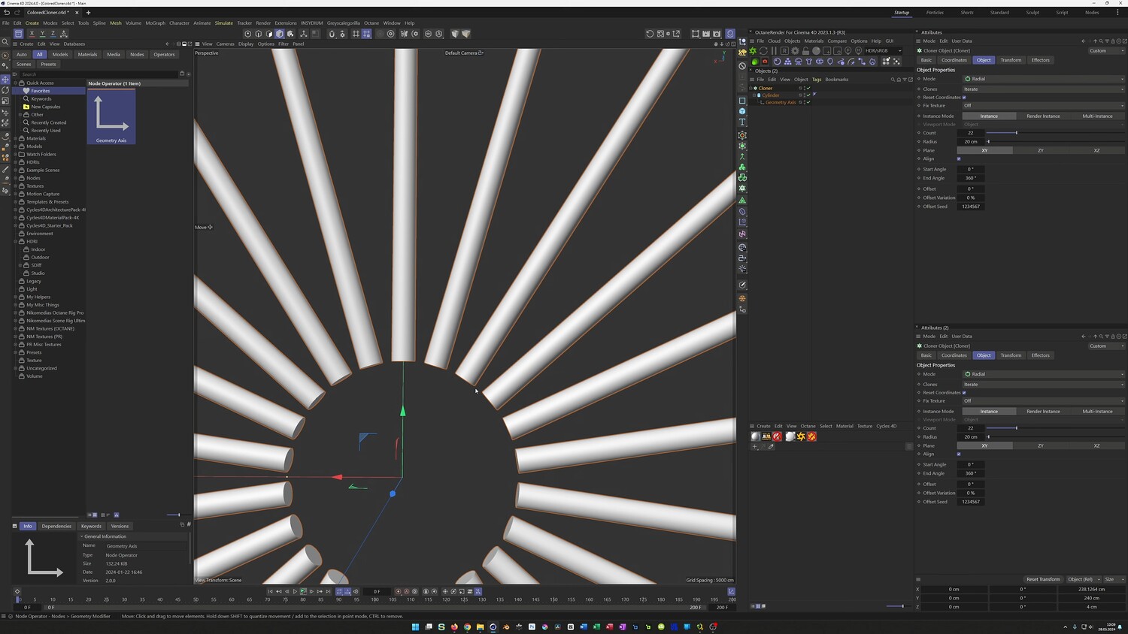Image resolution: width=1128 pixels, height=634 pixels.
Task: Toggle Reset Coordinates checkbox in upper Attributes
Action: coord(964,97)
